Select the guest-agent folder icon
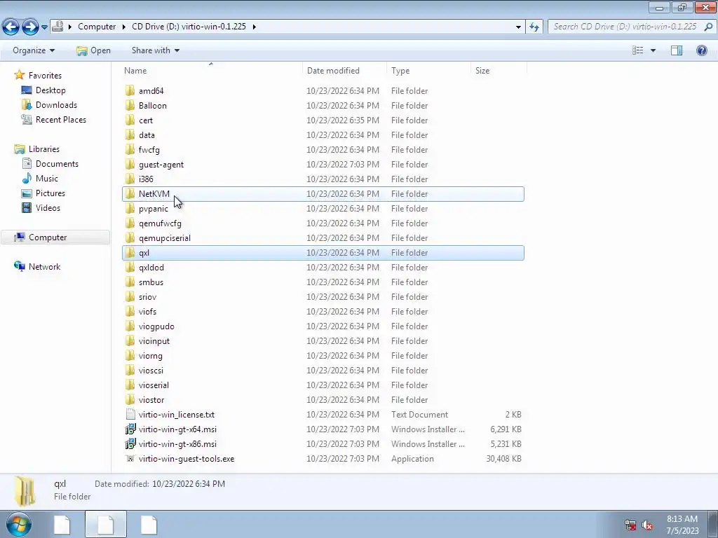Screen dimensions: 718x538 pos(130,164)
